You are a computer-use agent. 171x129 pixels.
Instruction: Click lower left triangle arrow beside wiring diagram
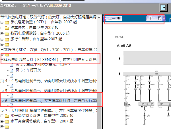[x=120, y=74]
